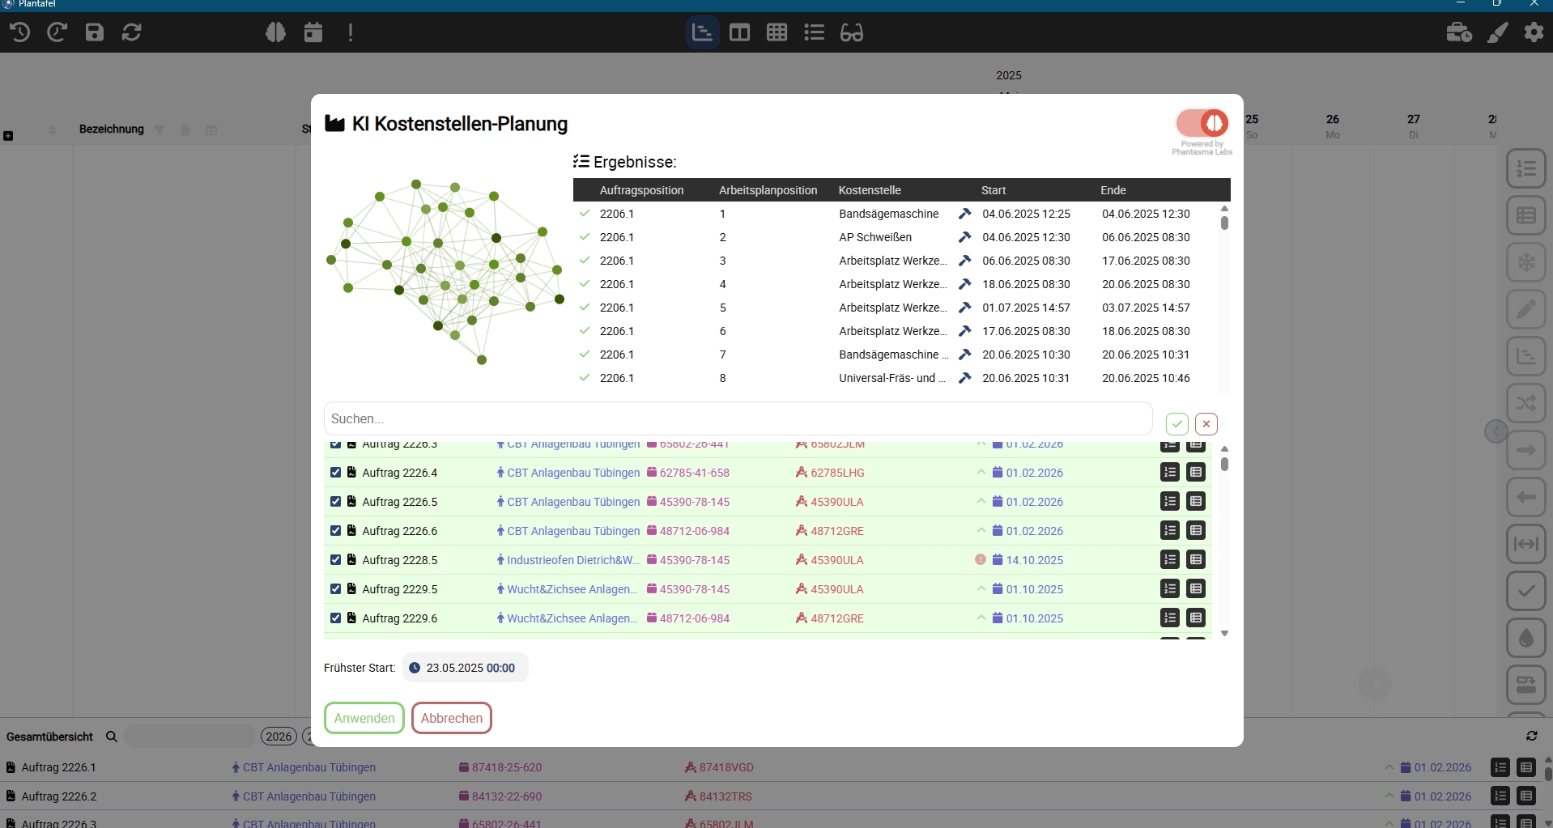Click the water drop icon in right sidebar

click(1526, 638)
